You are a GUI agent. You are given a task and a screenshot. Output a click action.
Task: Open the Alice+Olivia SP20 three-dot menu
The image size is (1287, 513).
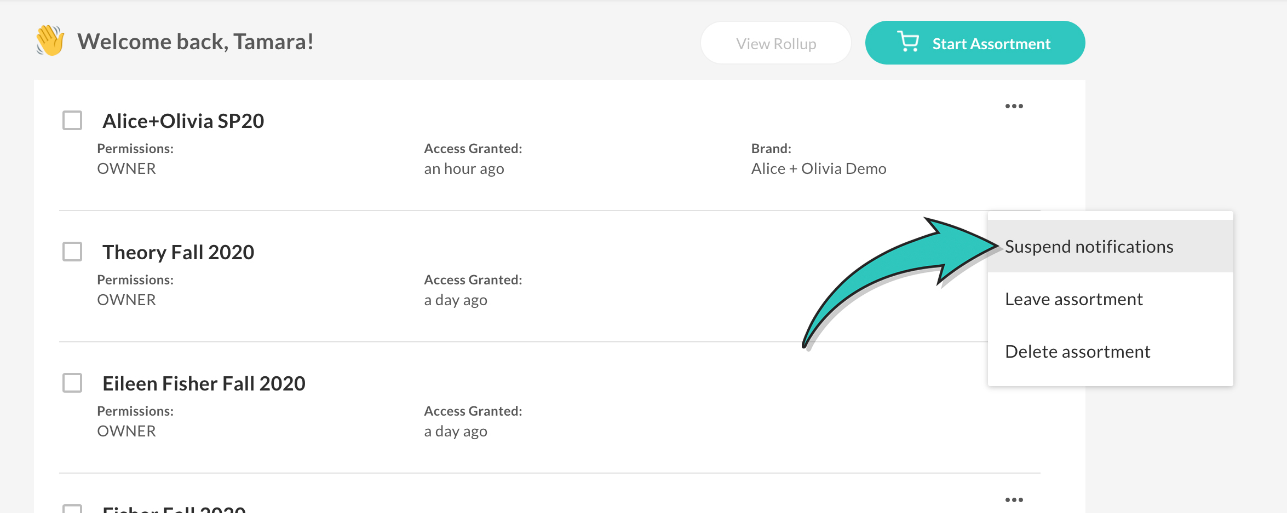1014,106
